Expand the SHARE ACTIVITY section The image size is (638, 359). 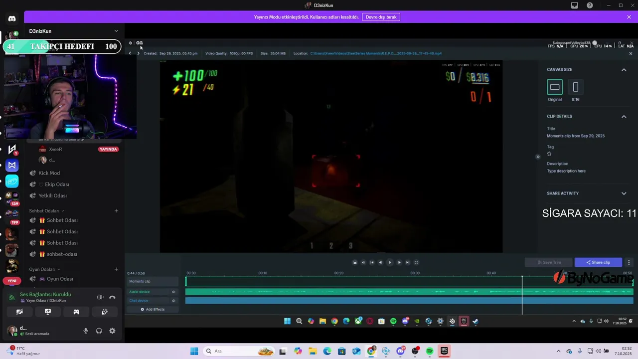coord(624,193)
